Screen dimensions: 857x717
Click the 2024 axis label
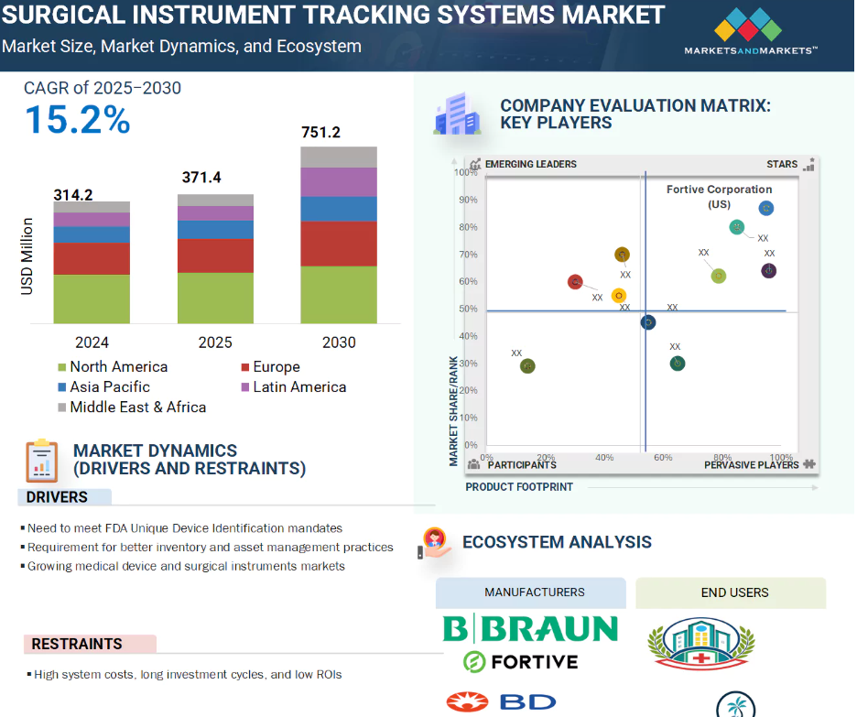[x=92, y=342]
